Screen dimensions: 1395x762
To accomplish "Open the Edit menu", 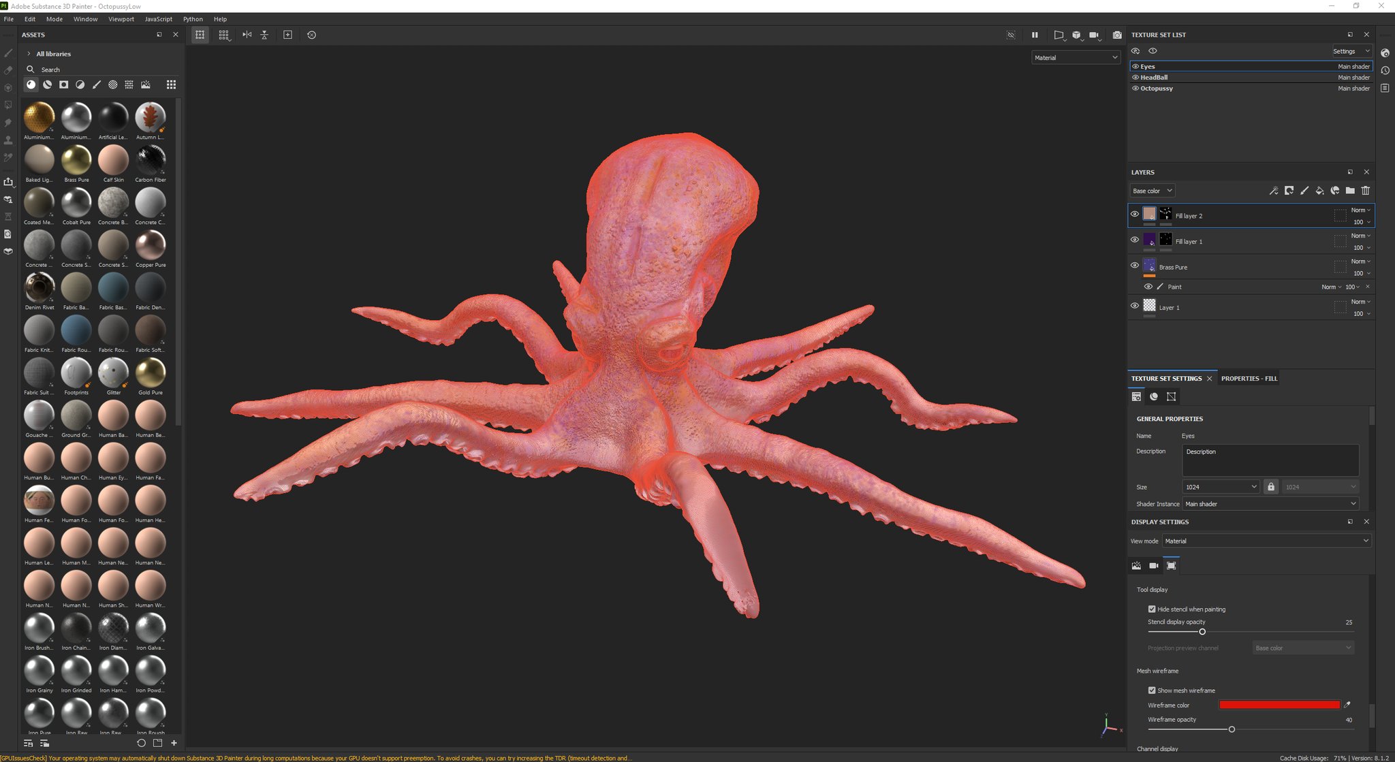I will (30, 19).
